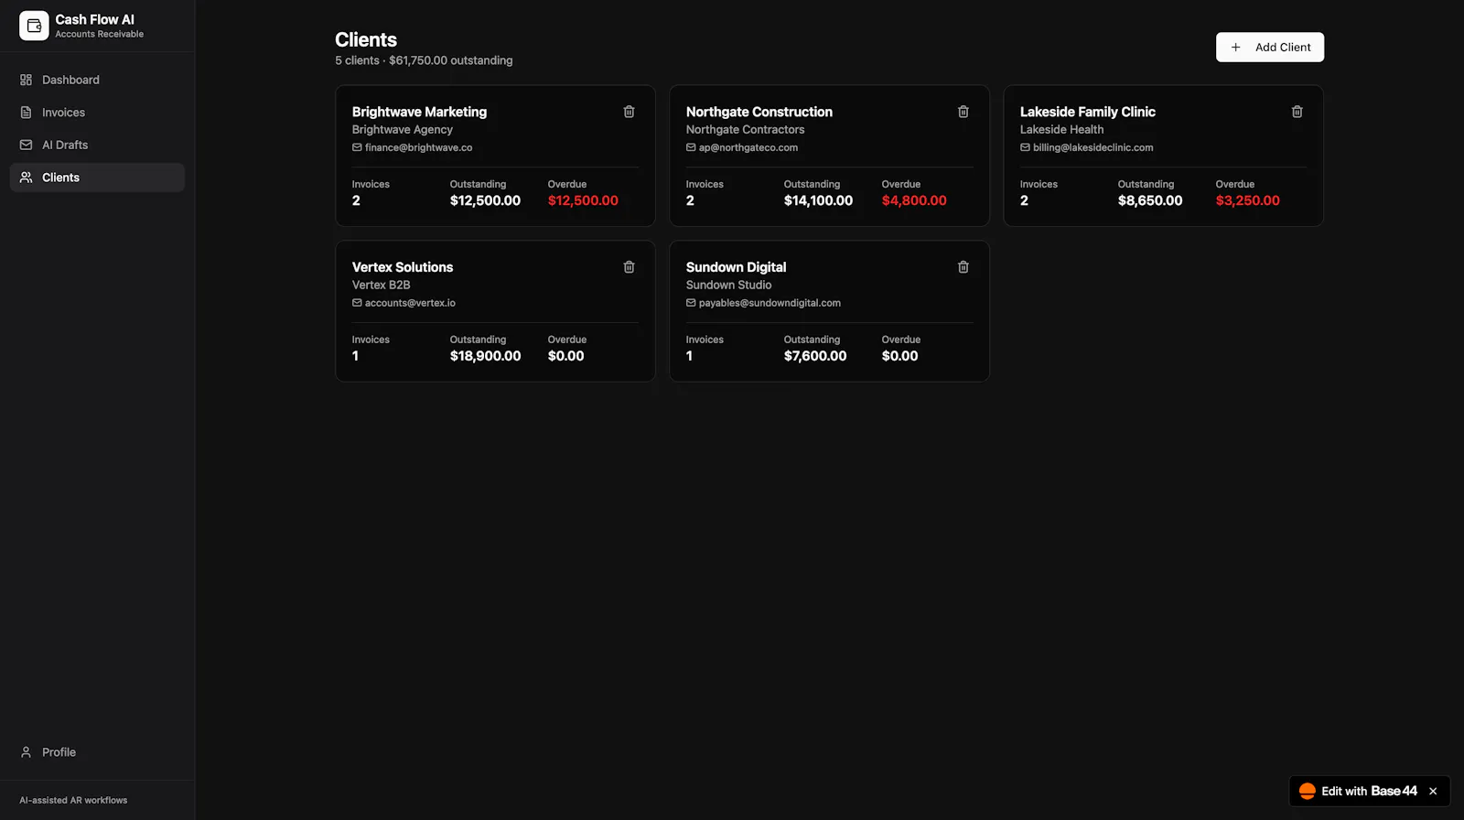This screenshot has height=820, width=1464.
Task: Click the Northgate Contractors company label
Action: (x=746, y=130)
